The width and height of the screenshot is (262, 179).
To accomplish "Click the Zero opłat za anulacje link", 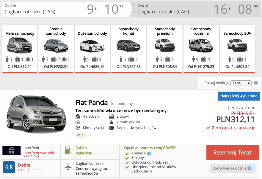I will [233, 128].
